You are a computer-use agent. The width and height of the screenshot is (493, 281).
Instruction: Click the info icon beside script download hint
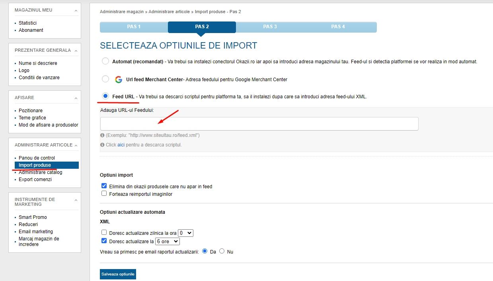(x=102, y=145)
